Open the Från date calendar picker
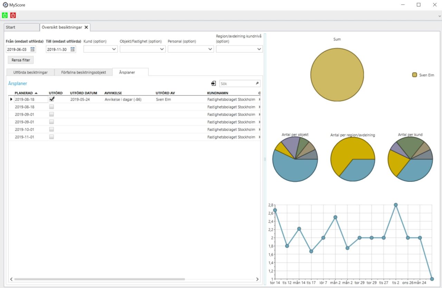Screen dimensions: 442x288 32,49
